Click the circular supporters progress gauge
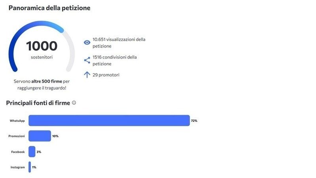Viewport: 316px width, 178px height. point(42,46)
